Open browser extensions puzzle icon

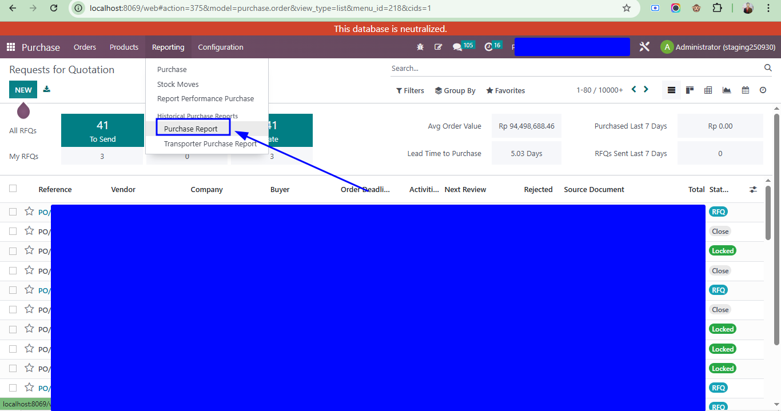point(717,8)
